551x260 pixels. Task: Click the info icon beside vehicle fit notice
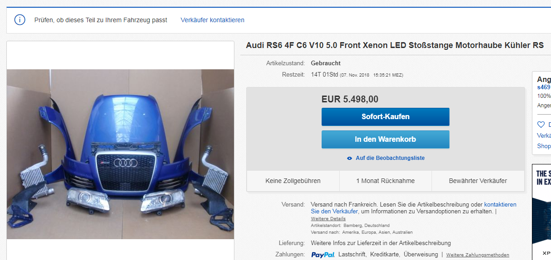[20, 20]
